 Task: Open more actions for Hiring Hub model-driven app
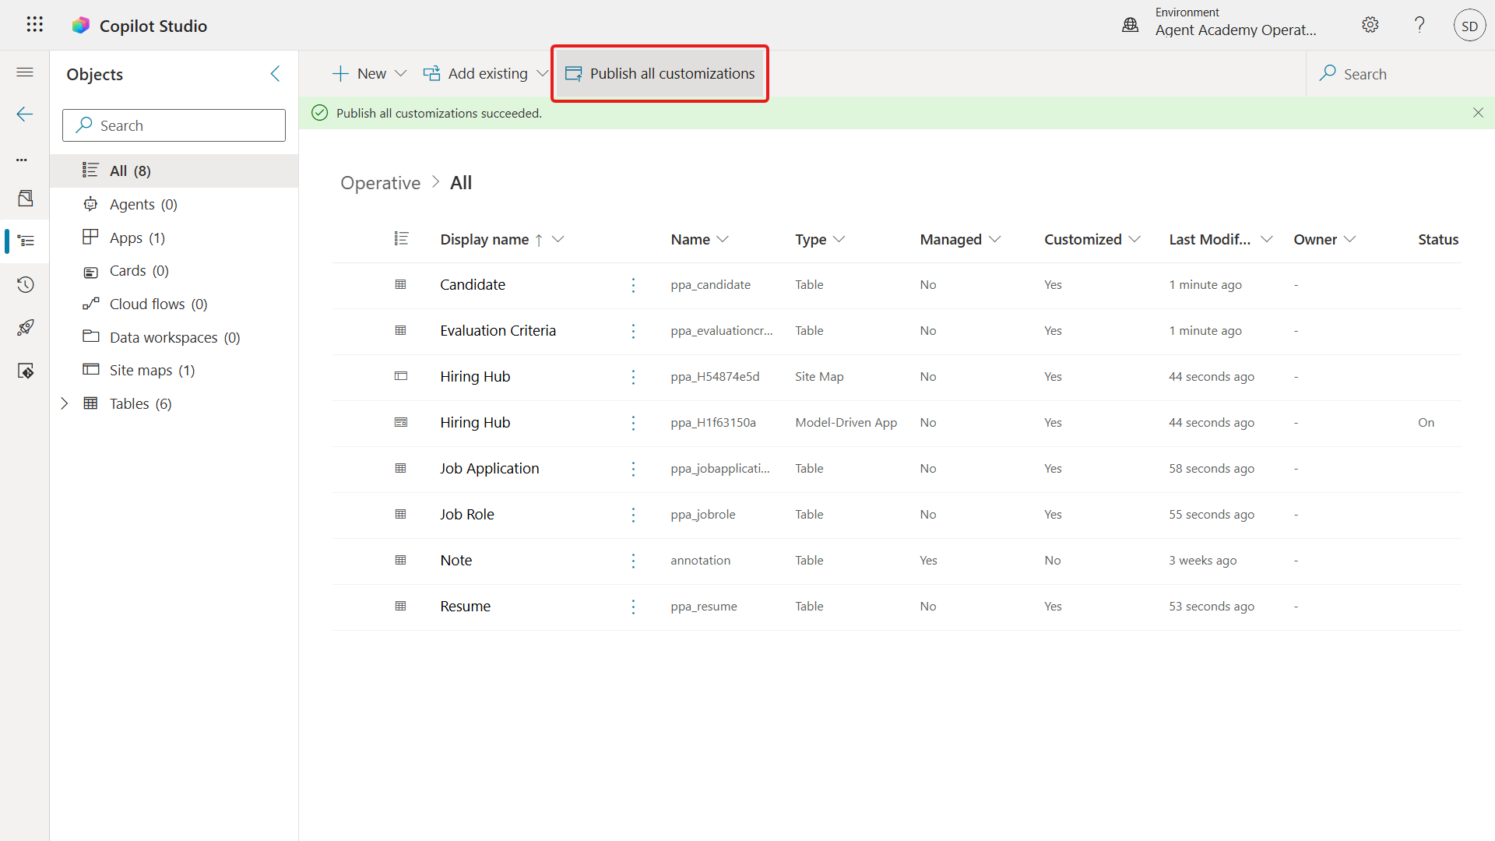(x=633, y=423)
